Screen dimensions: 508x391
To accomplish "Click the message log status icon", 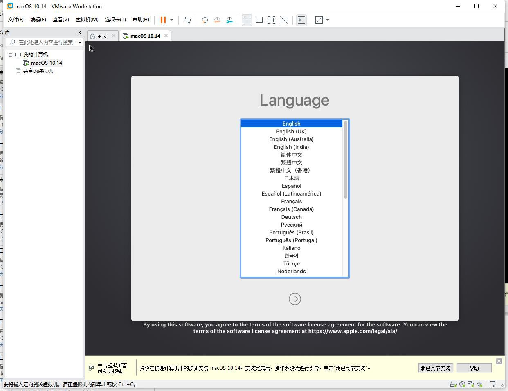I will tap(493, 384).
